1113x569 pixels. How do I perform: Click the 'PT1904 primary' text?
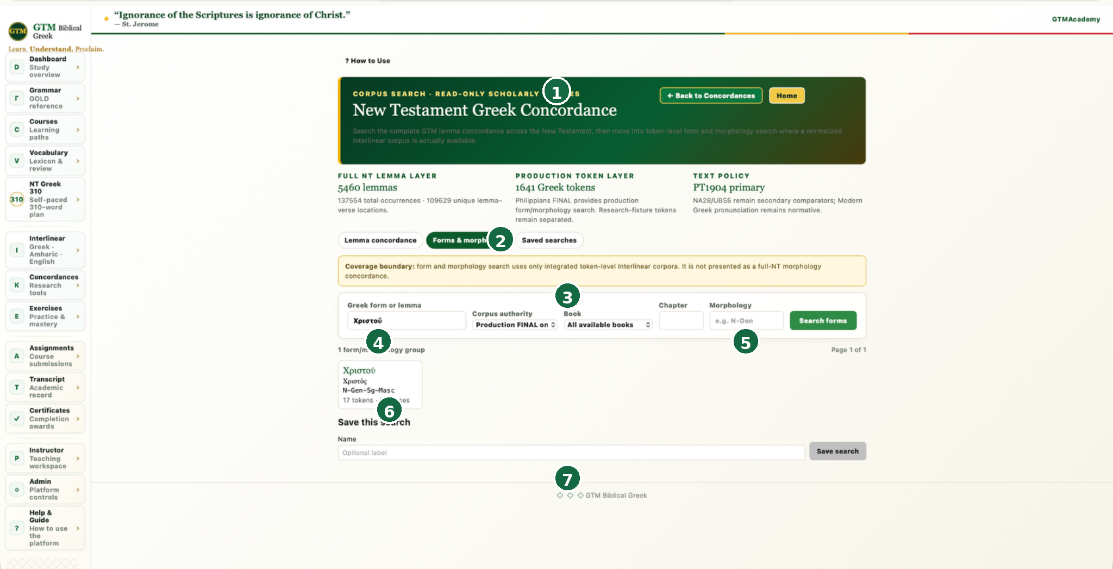(x=729, y=188)
